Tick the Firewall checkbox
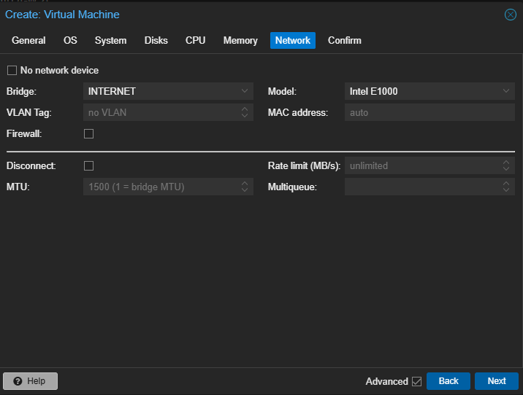The image size is (523, 395). point(88,134)
